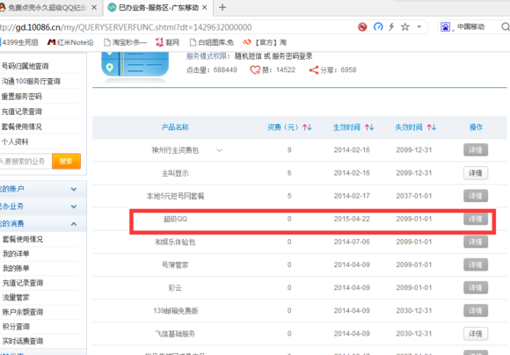Click the orange 搜索 button

[66, 162]
